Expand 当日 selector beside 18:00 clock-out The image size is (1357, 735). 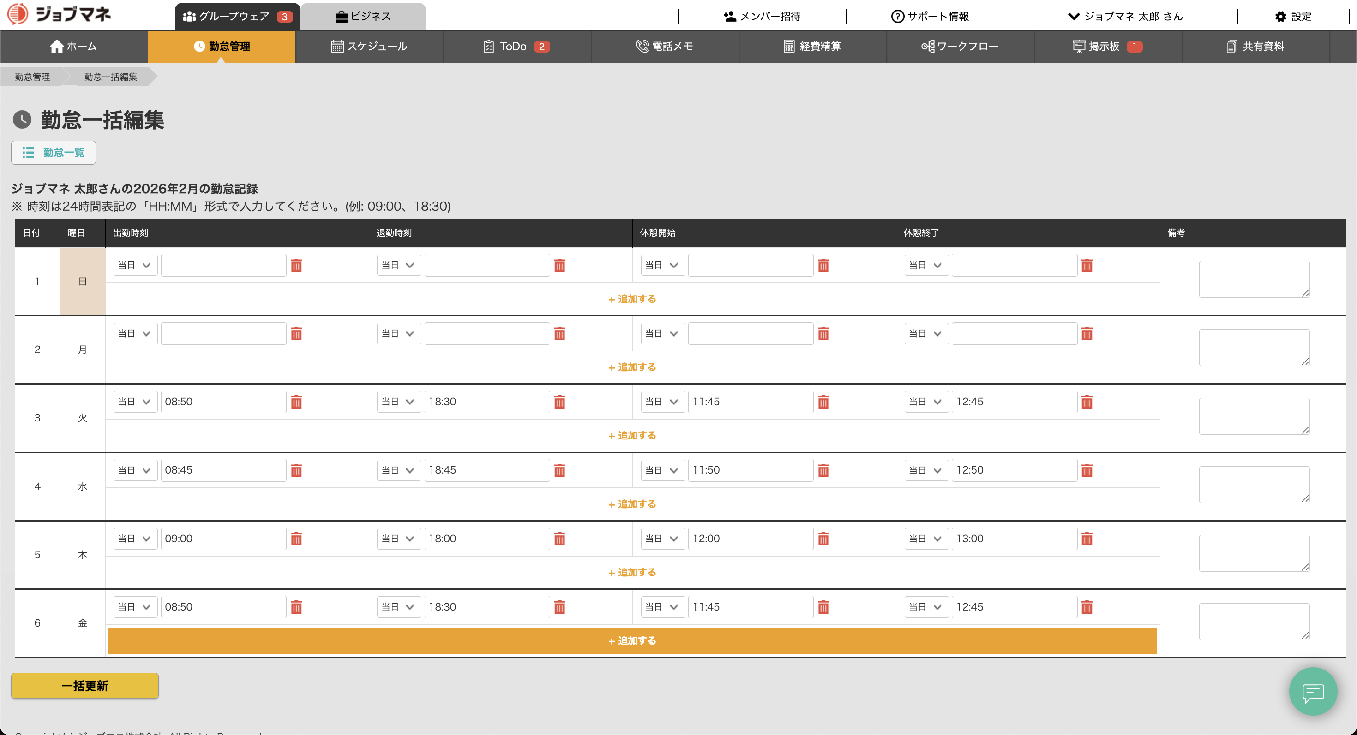click(398, 539)
